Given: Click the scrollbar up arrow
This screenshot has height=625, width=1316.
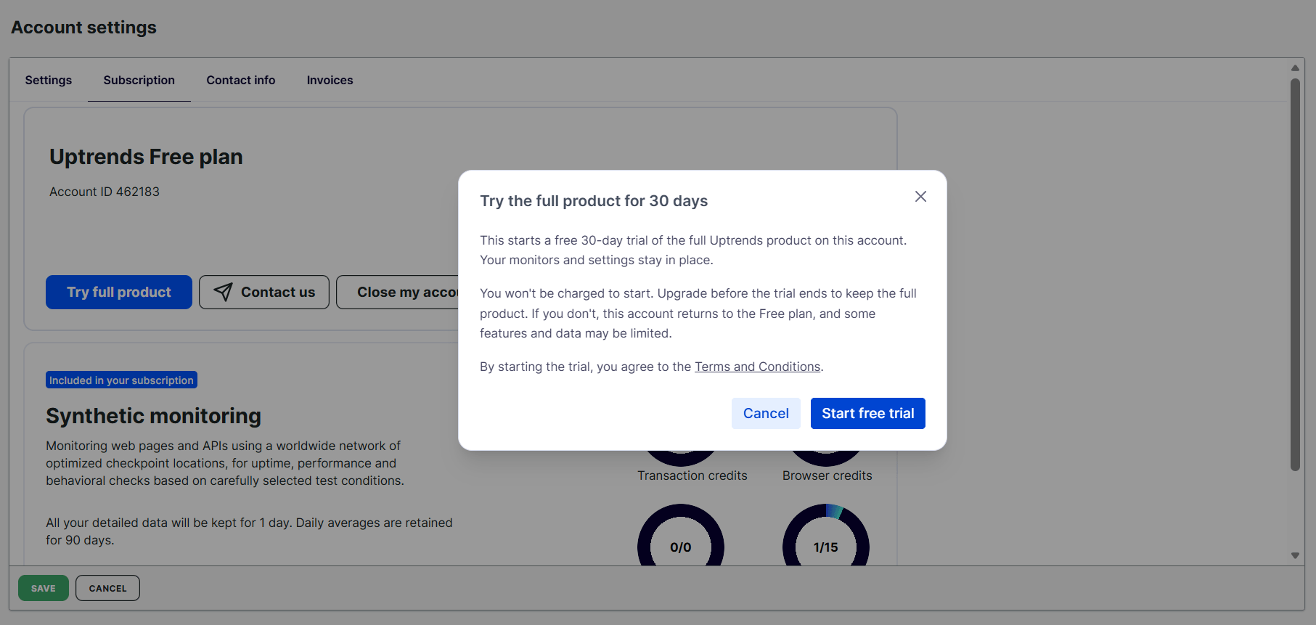Looking at the screenshot, I should (x=1295, y=68).
